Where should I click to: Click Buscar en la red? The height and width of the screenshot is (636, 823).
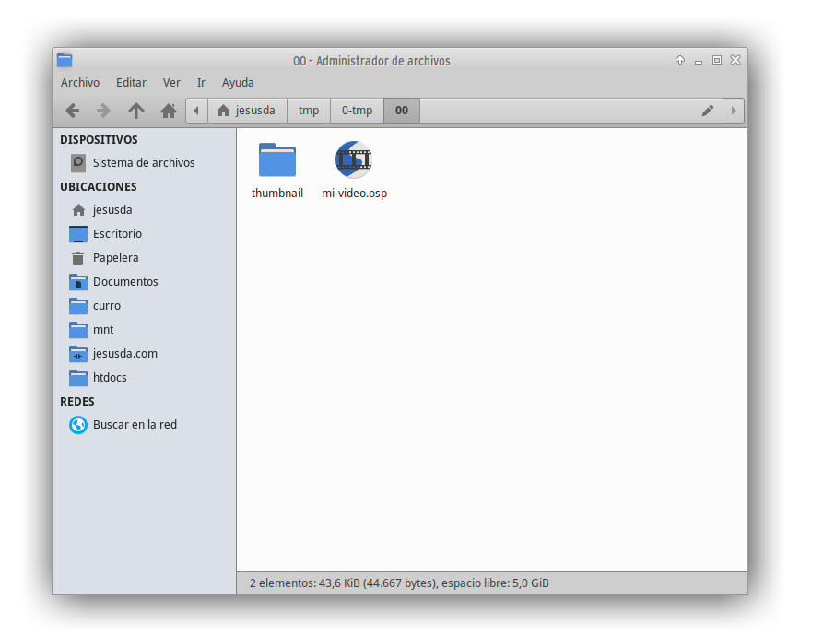(x=135, y=425)
